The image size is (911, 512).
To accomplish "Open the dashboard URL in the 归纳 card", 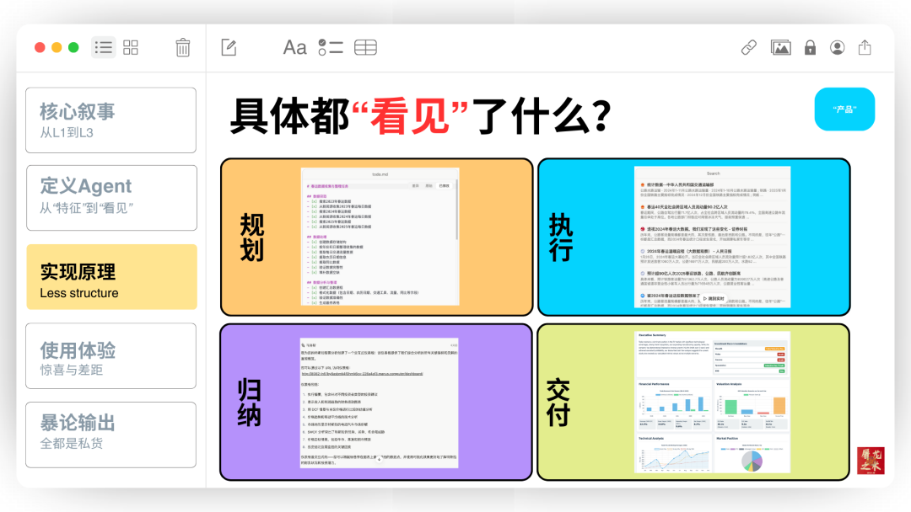I will click(x=363, y=375).
